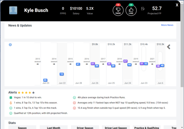The height and width of the screenshot is (129, 184).
Task: Click the 52.7 Projected FP value
Action: pos(157,8)
